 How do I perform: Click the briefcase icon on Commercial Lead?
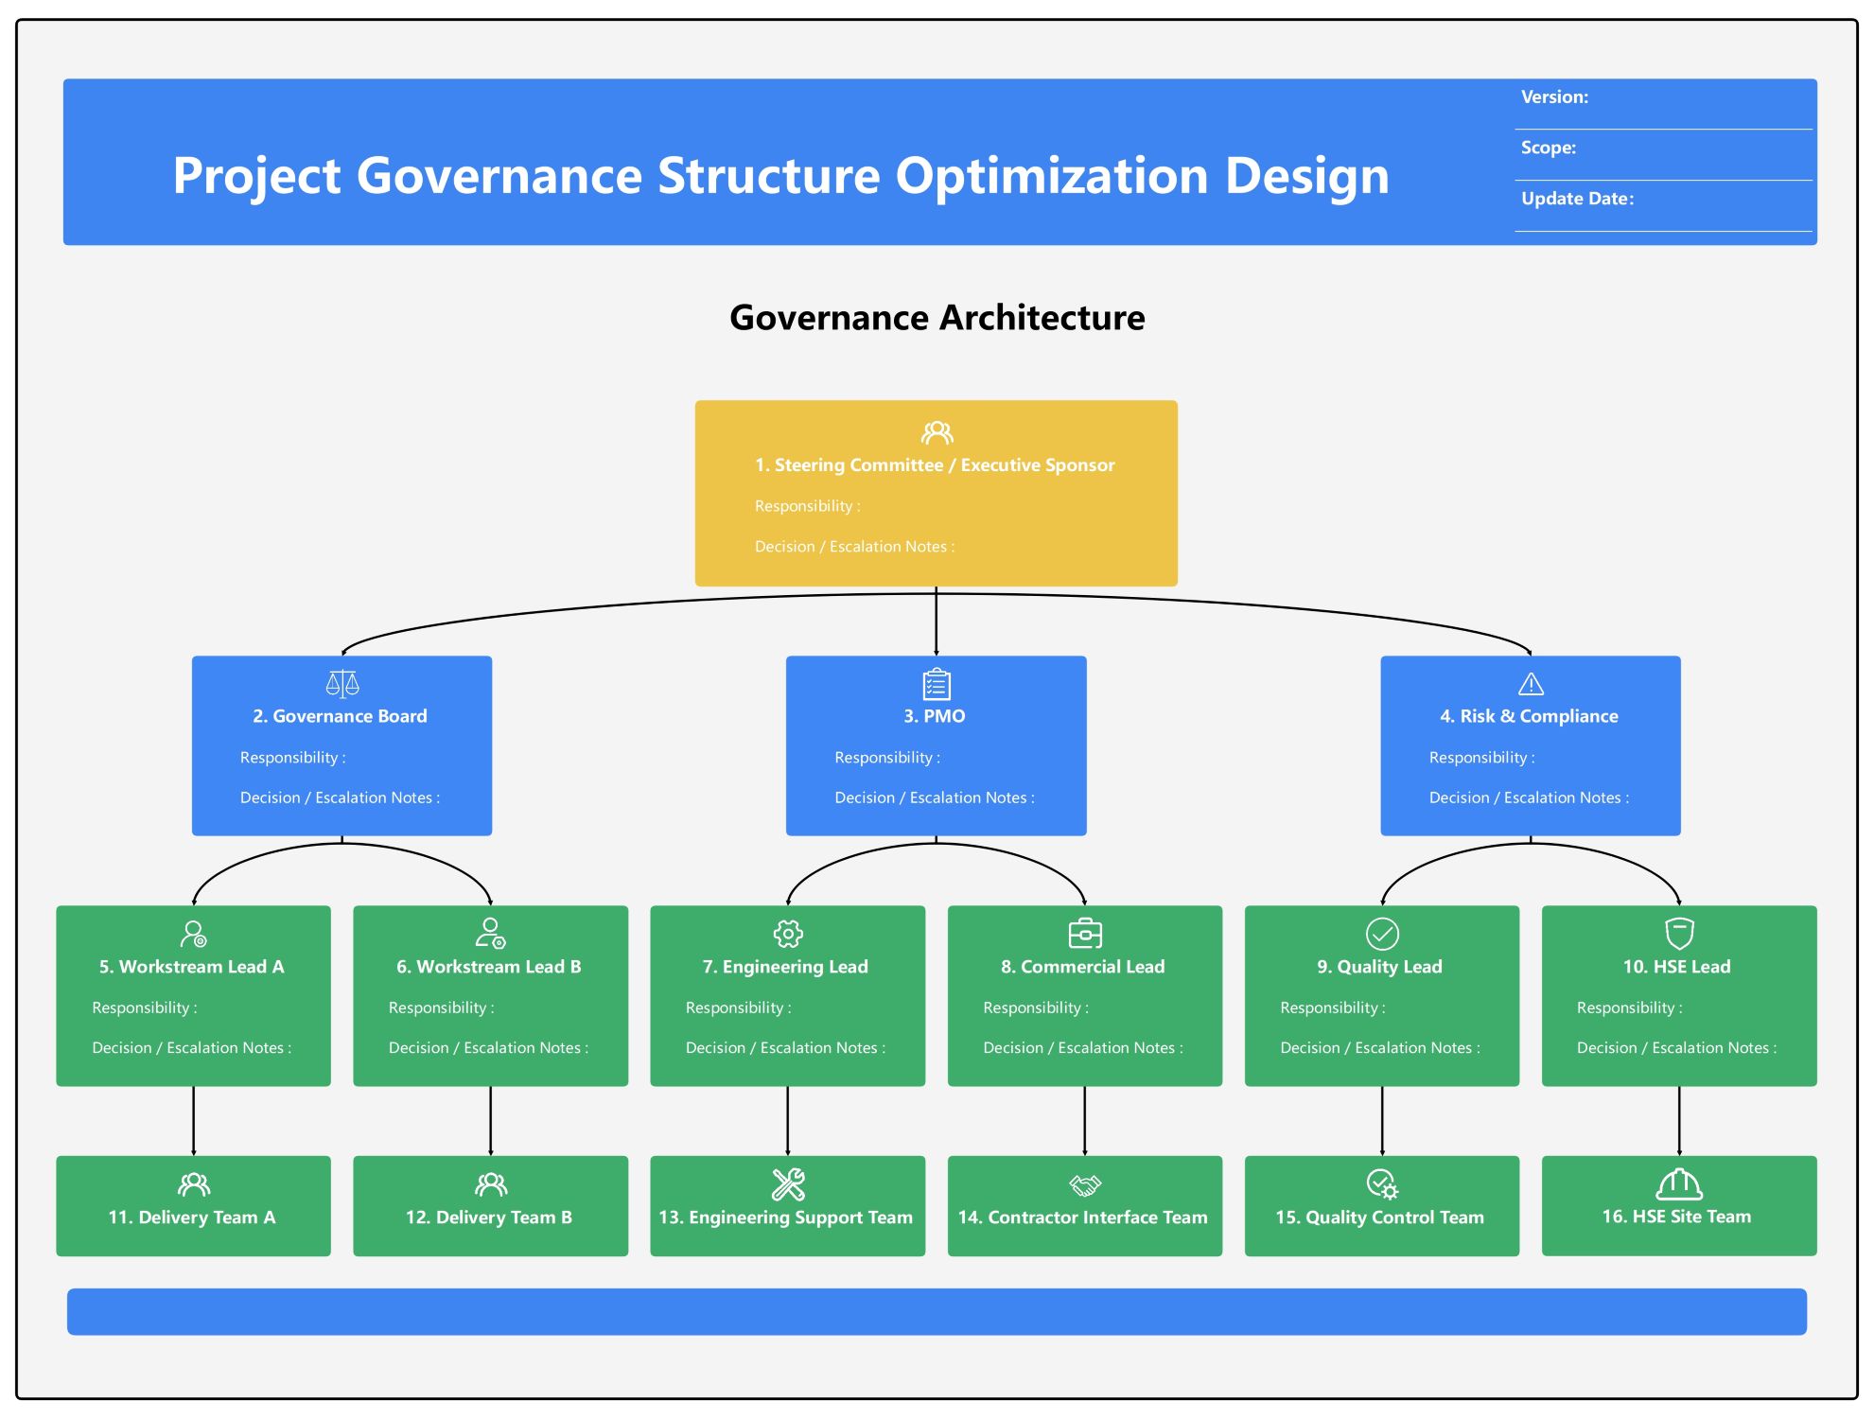pyautogui.click(x=1084, y=933)
